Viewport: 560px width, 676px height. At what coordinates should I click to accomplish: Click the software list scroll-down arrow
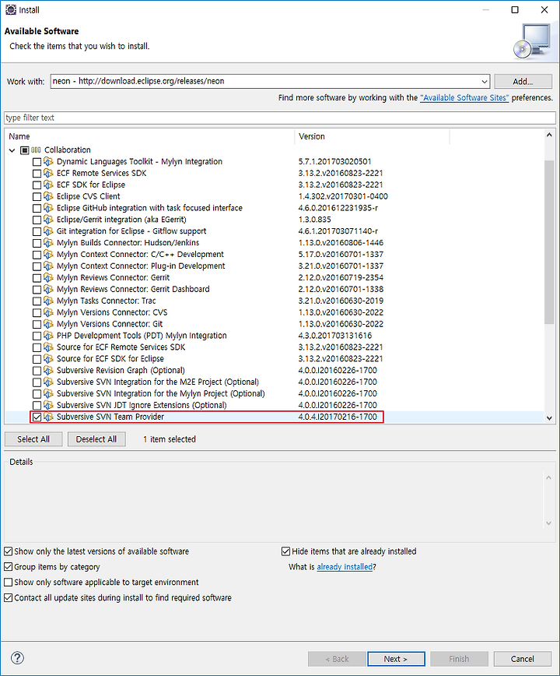point(549,417)
